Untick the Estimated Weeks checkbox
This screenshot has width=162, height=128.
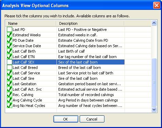click(x=10, y=35)
